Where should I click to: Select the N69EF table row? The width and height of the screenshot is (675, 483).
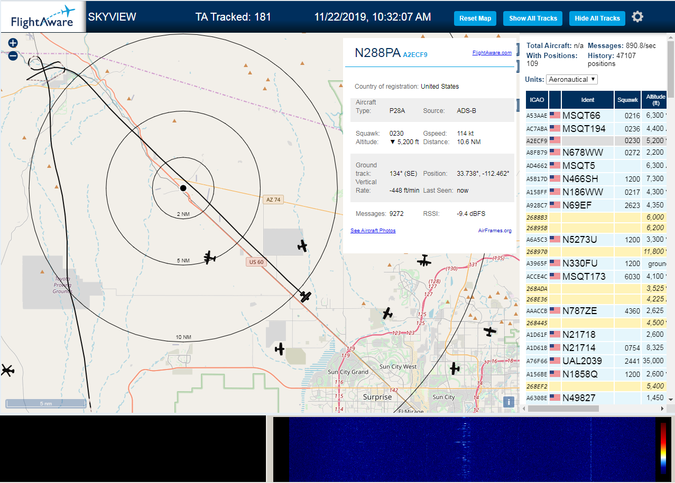(596, 205)
